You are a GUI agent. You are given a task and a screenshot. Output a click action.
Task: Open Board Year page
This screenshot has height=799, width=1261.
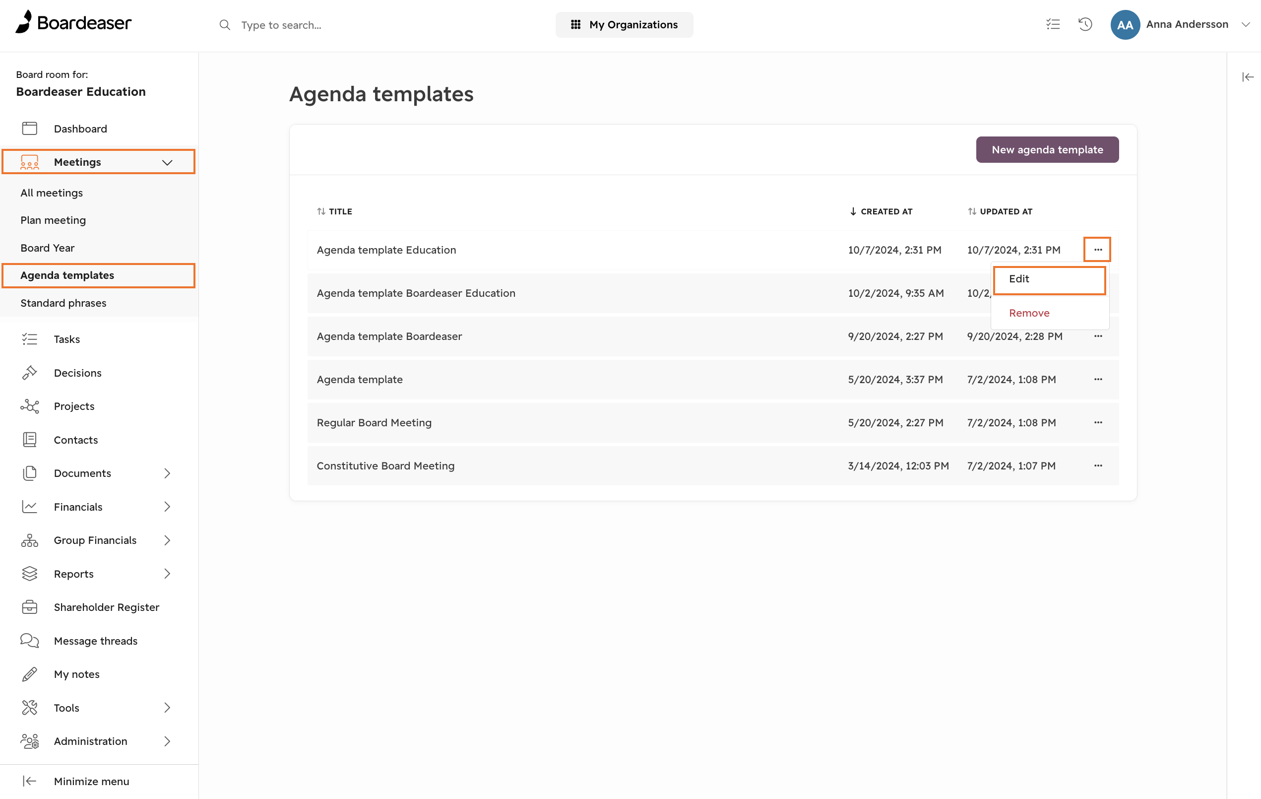(x=47, y=248)
